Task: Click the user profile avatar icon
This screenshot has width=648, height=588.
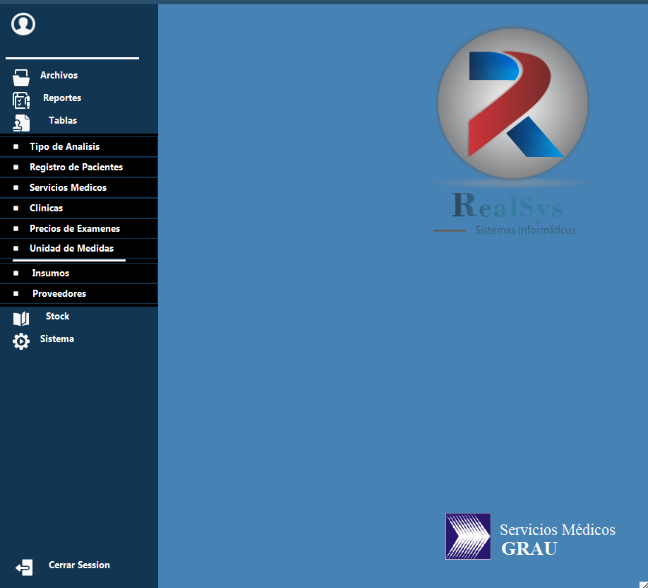Action: 23,24
